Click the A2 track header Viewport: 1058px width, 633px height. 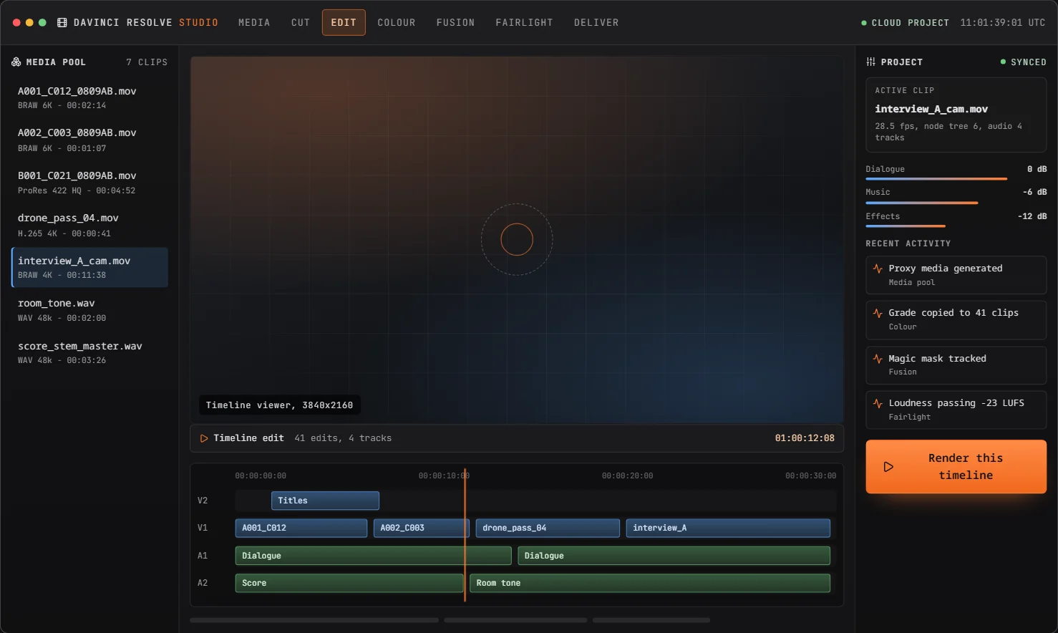(x=203, y=583)
